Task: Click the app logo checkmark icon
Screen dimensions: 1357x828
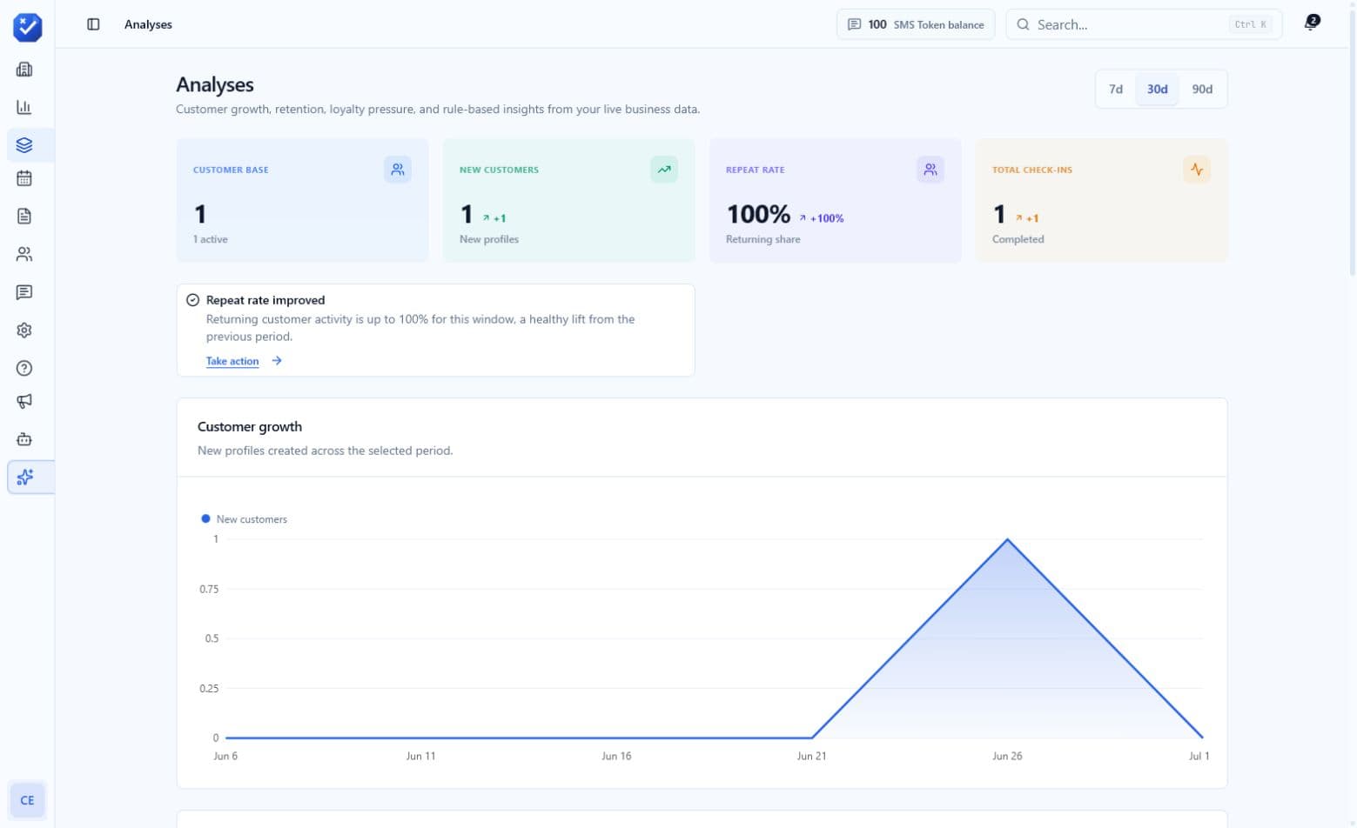Action: [27, 27]
